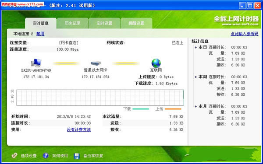
Task: Click the 禁用 link for 本地连接 2
Action: pos(40,34)
